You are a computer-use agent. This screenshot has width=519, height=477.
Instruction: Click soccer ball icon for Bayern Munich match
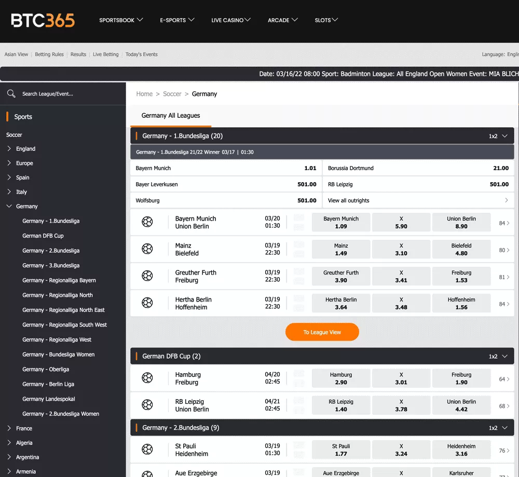147,222
